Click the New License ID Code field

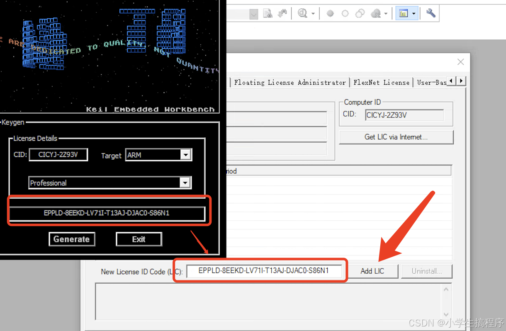coord(264,271)
